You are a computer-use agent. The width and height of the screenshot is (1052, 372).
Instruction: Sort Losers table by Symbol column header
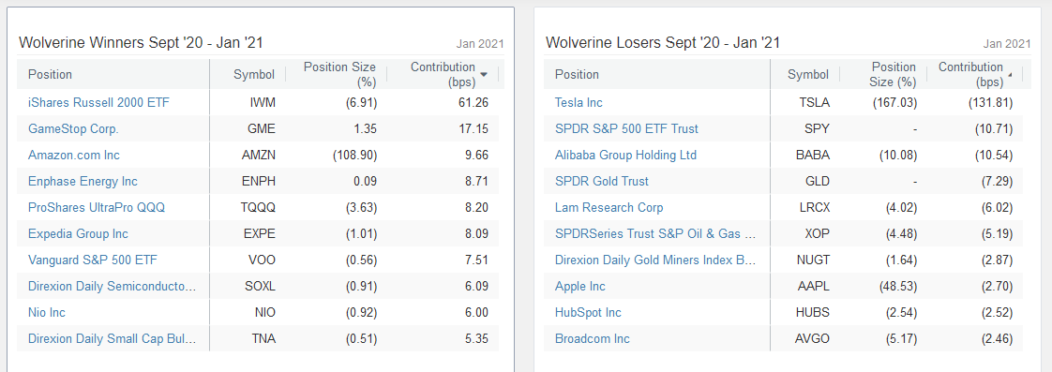tap(808, 74)
